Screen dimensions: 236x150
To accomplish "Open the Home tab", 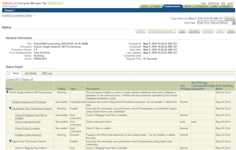I will pyautogui.click(x=144, y=6).
